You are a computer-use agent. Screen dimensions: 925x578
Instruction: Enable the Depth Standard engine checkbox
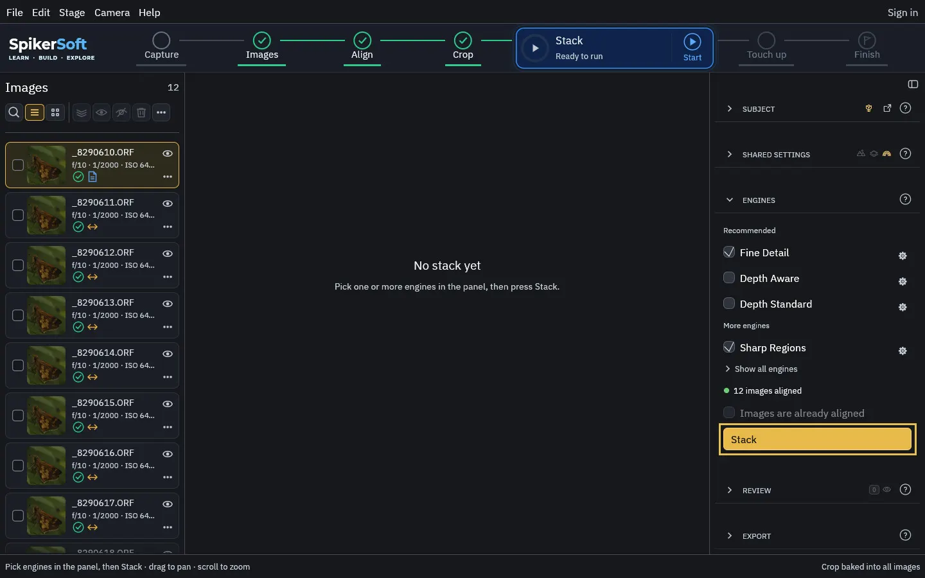point(729,303)
